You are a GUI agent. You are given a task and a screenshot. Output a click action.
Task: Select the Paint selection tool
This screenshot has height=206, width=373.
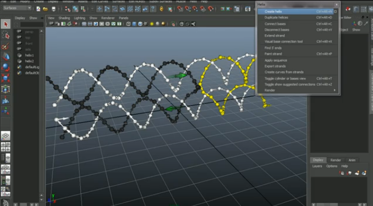(6, 46)
